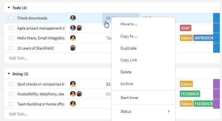Click the red ASAP label

pos(186,28)
